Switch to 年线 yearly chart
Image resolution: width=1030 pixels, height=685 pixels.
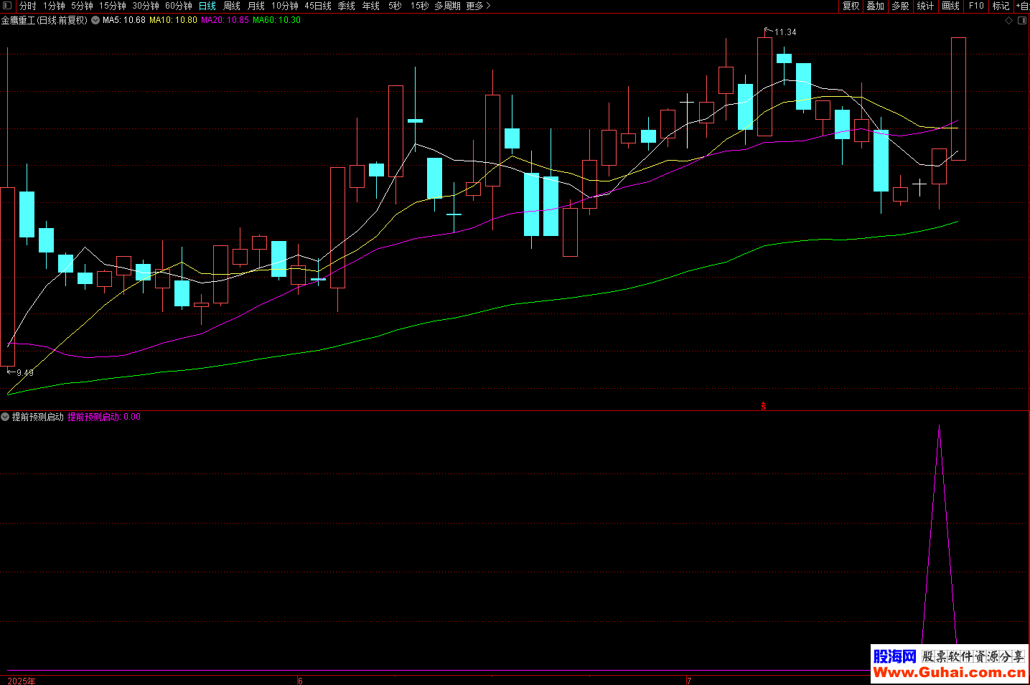click(371, 6)
